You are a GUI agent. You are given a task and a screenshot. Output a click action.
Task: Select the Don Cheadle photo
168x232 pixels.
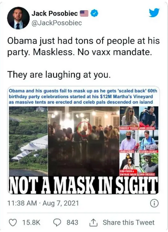(x=149, y=164)
